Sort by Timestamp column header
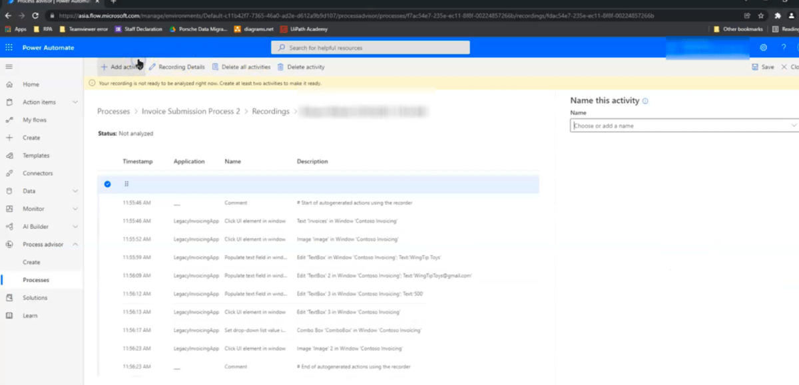Viewport: 799px width, 385px height. click(x=137, y=162)
